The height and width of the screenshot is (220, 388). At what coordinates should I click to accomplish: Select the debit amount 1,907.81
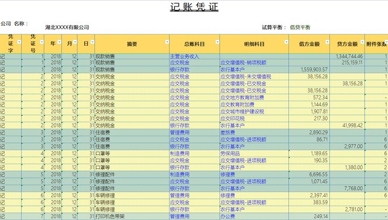click(x=309, y=111)
